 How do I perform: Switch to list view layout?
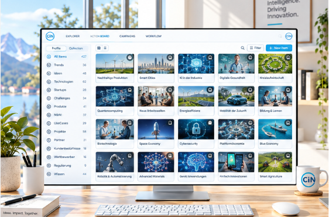[x=105, y=48]
